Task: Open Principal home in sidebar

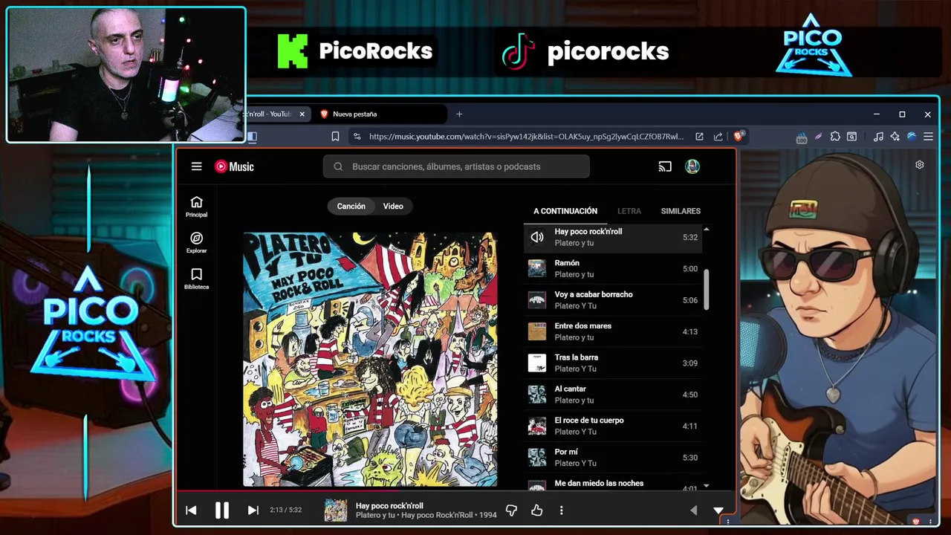Action: click(x=196, y=207)
